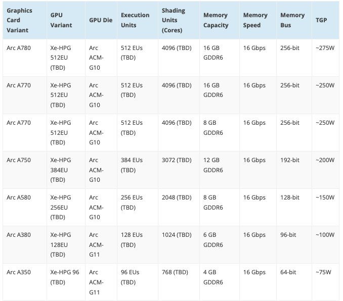Select the ~75W TGP value
This screenshot has width=343, height=301.
323,272
